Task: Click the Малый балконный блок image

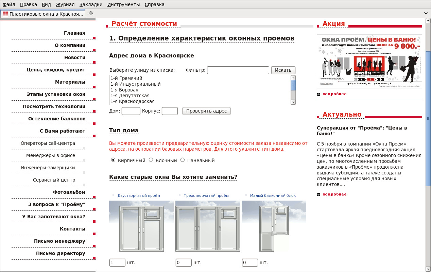Action: [274, 226]
